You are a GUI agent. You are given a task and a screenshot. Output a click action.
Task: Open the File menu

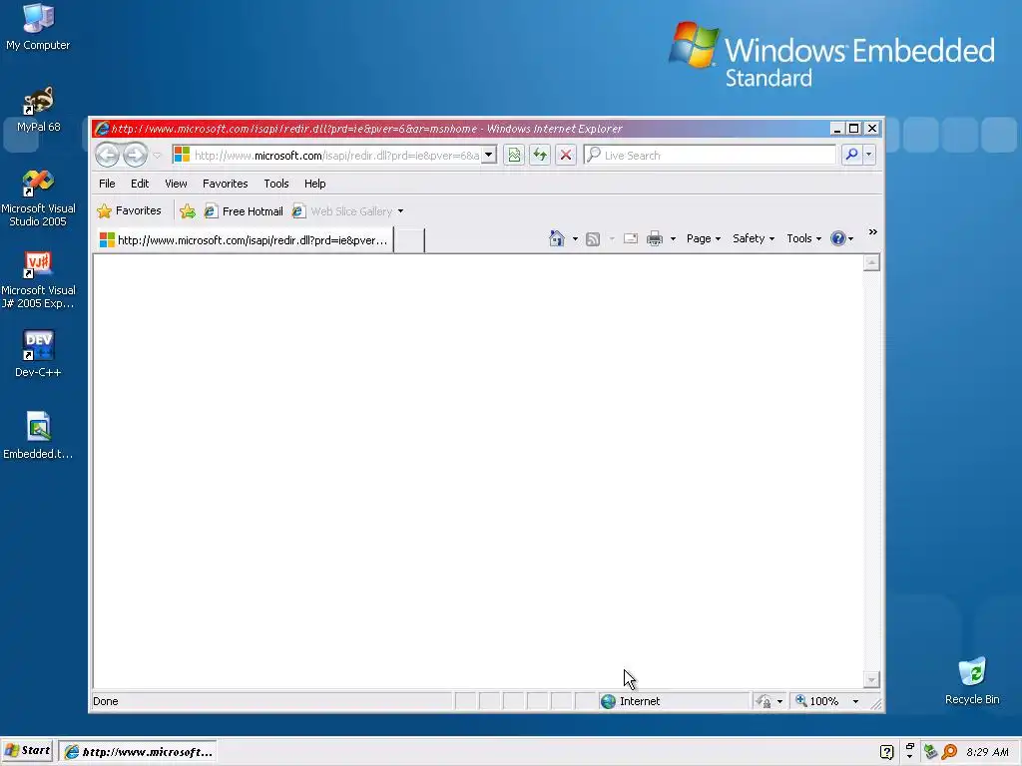[x=107, y=184]
